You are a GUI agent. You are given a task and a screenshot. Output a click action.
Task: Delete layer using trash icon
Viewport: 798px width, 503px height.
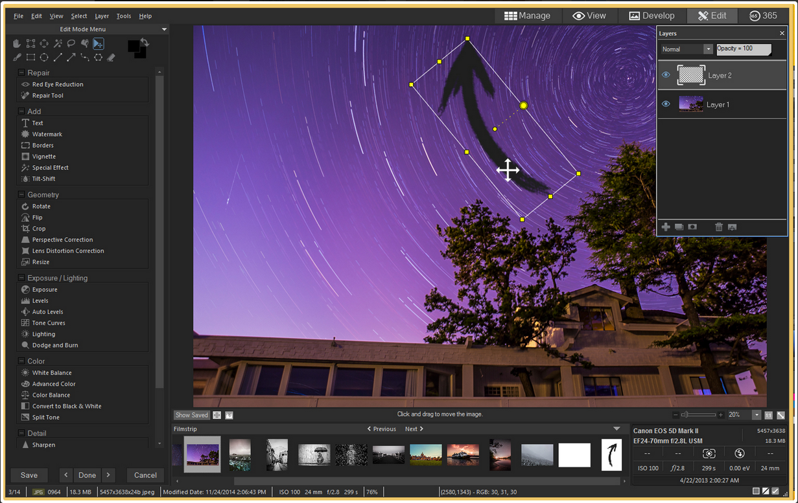719,227
